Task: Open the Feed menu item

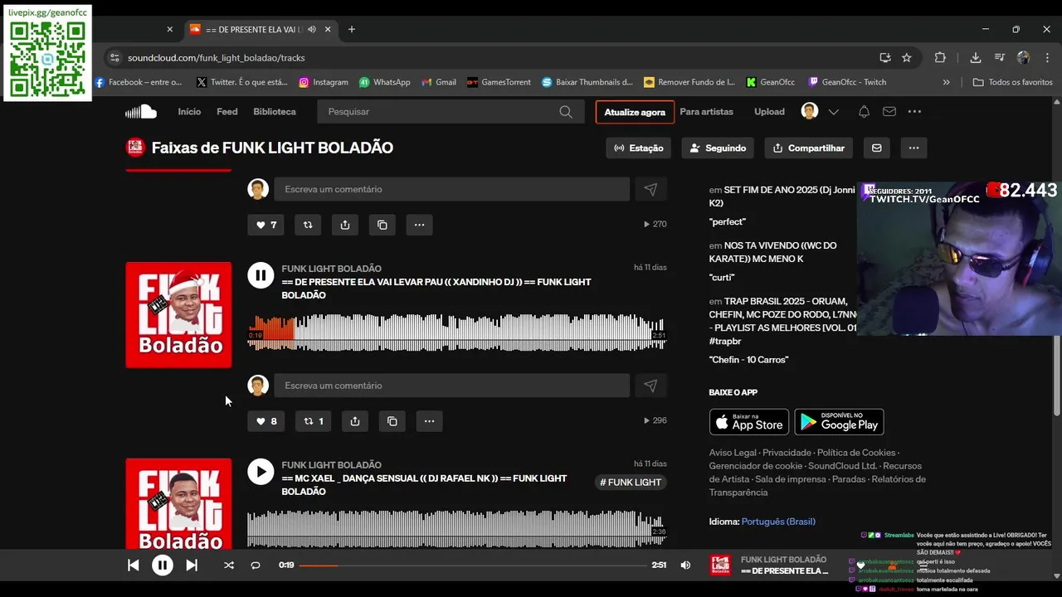Action: [227, 112]
